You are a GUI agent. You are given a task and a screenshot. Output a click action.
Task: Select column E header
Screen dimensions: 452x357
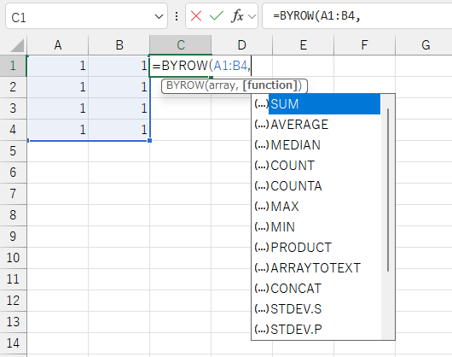click(x=304, y=45)
